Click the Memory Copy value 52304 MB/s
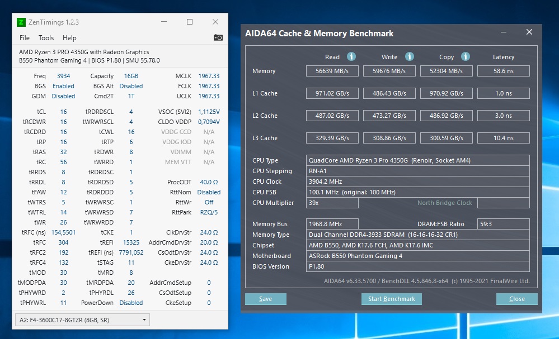Viewport: 559px width, 339px height. pos(447,71)
